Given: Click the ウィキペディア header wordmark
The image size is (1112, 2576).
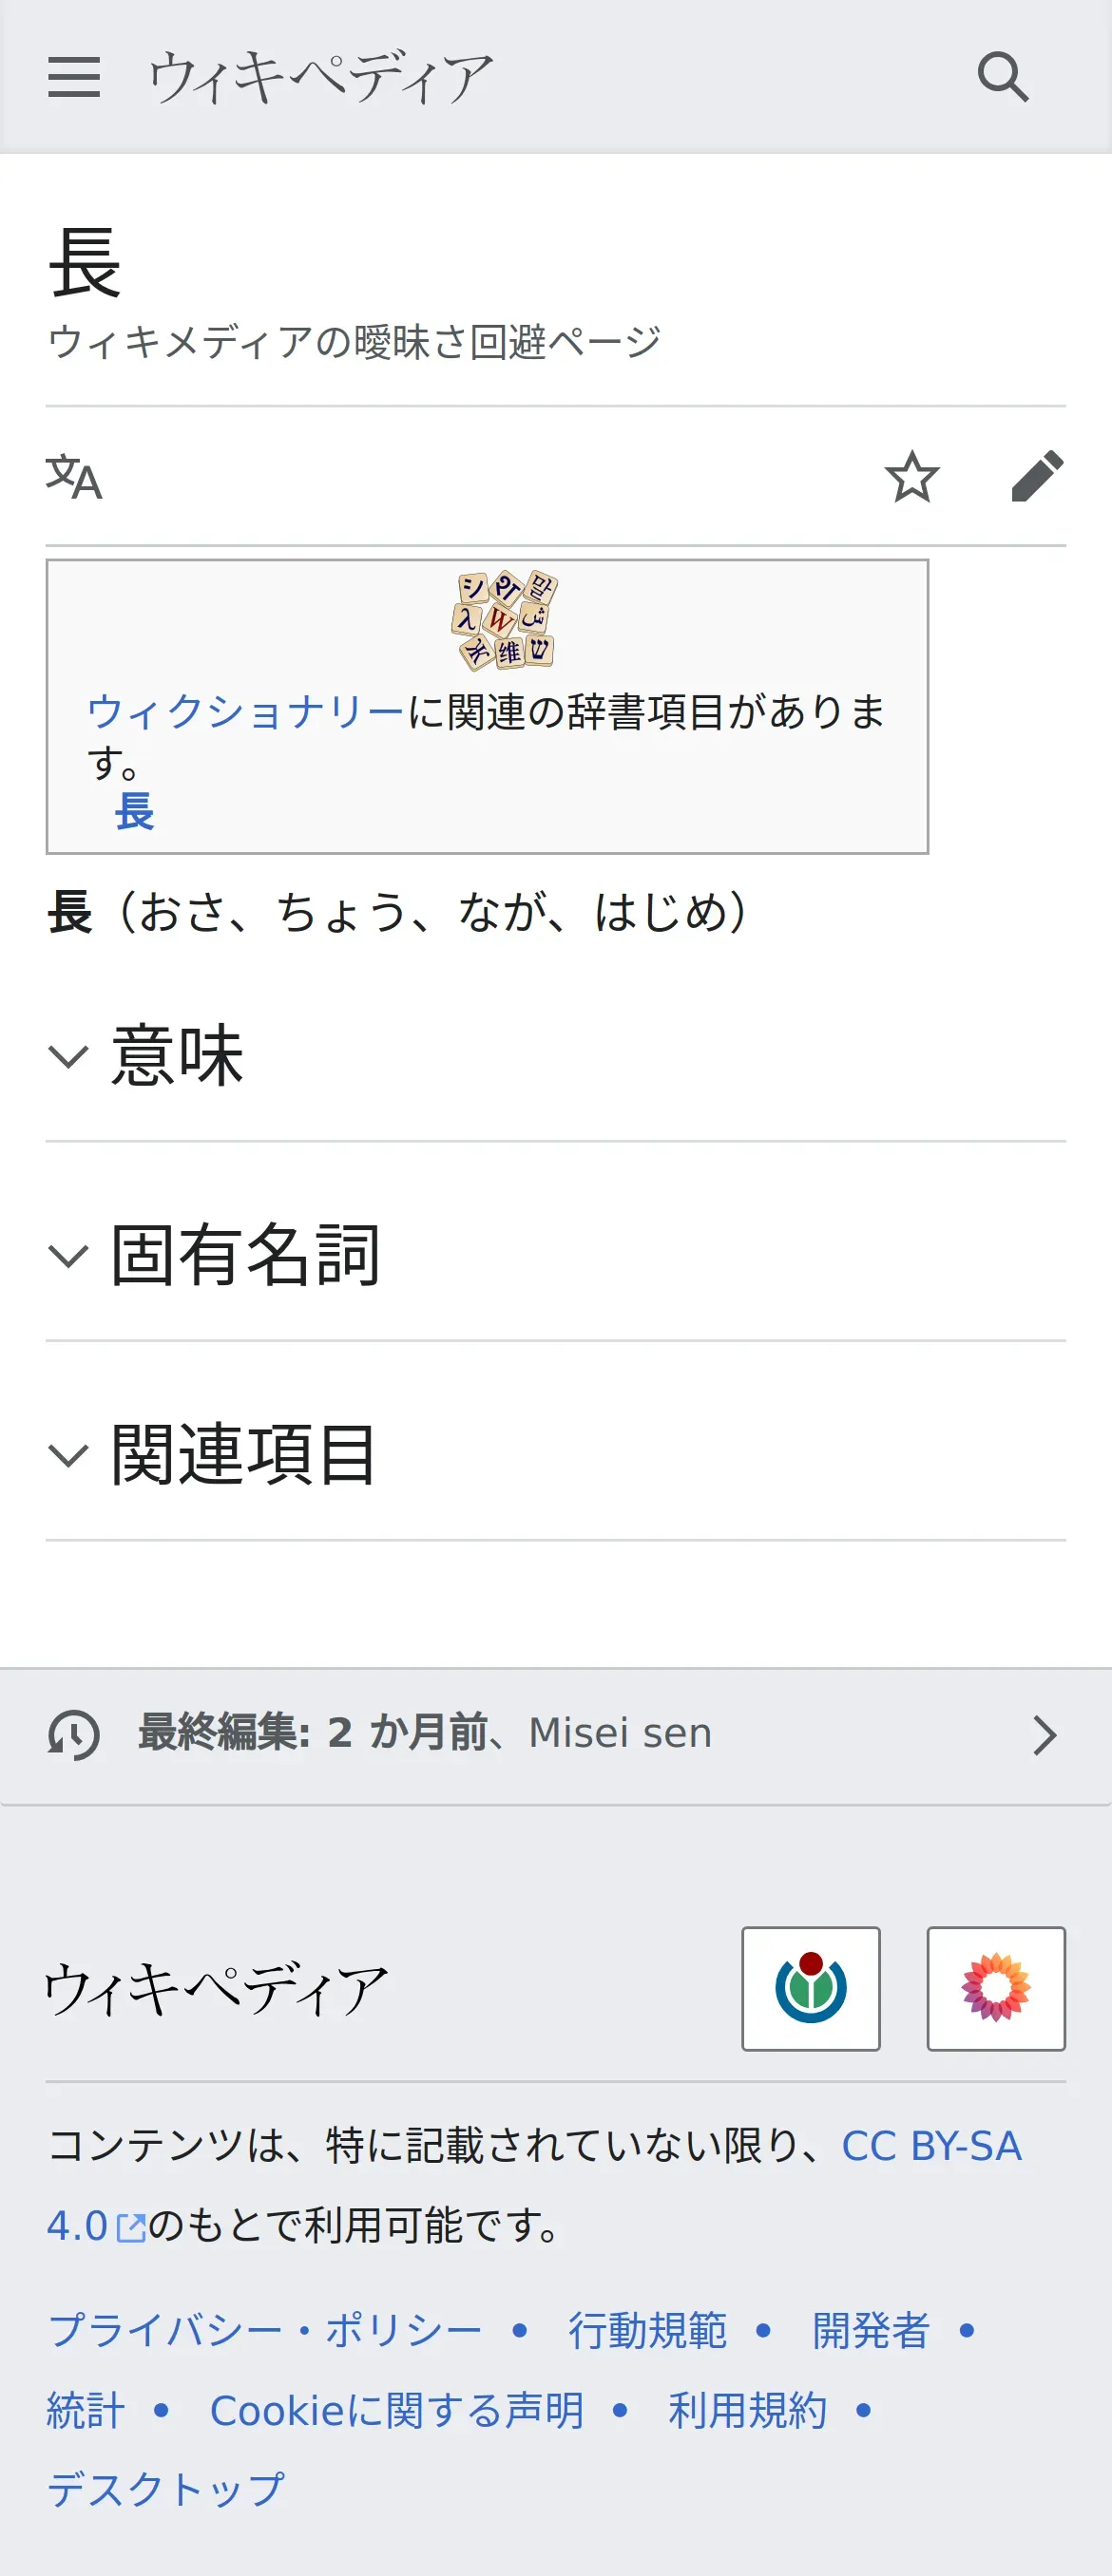Looking at the screenshot, I should click(x=320, y=77).
